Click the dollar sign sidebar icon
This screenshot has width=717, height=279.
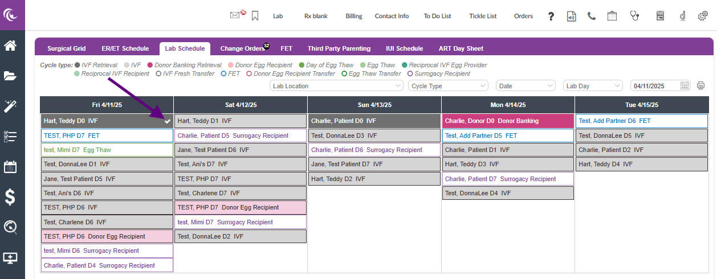[x=10, y=197]
